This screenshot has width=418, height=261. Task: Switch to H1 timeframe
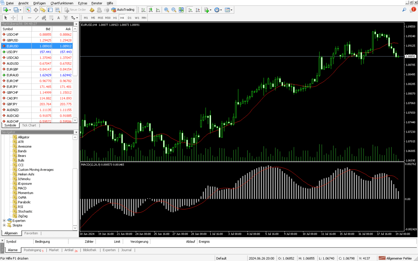click(115, 18)
